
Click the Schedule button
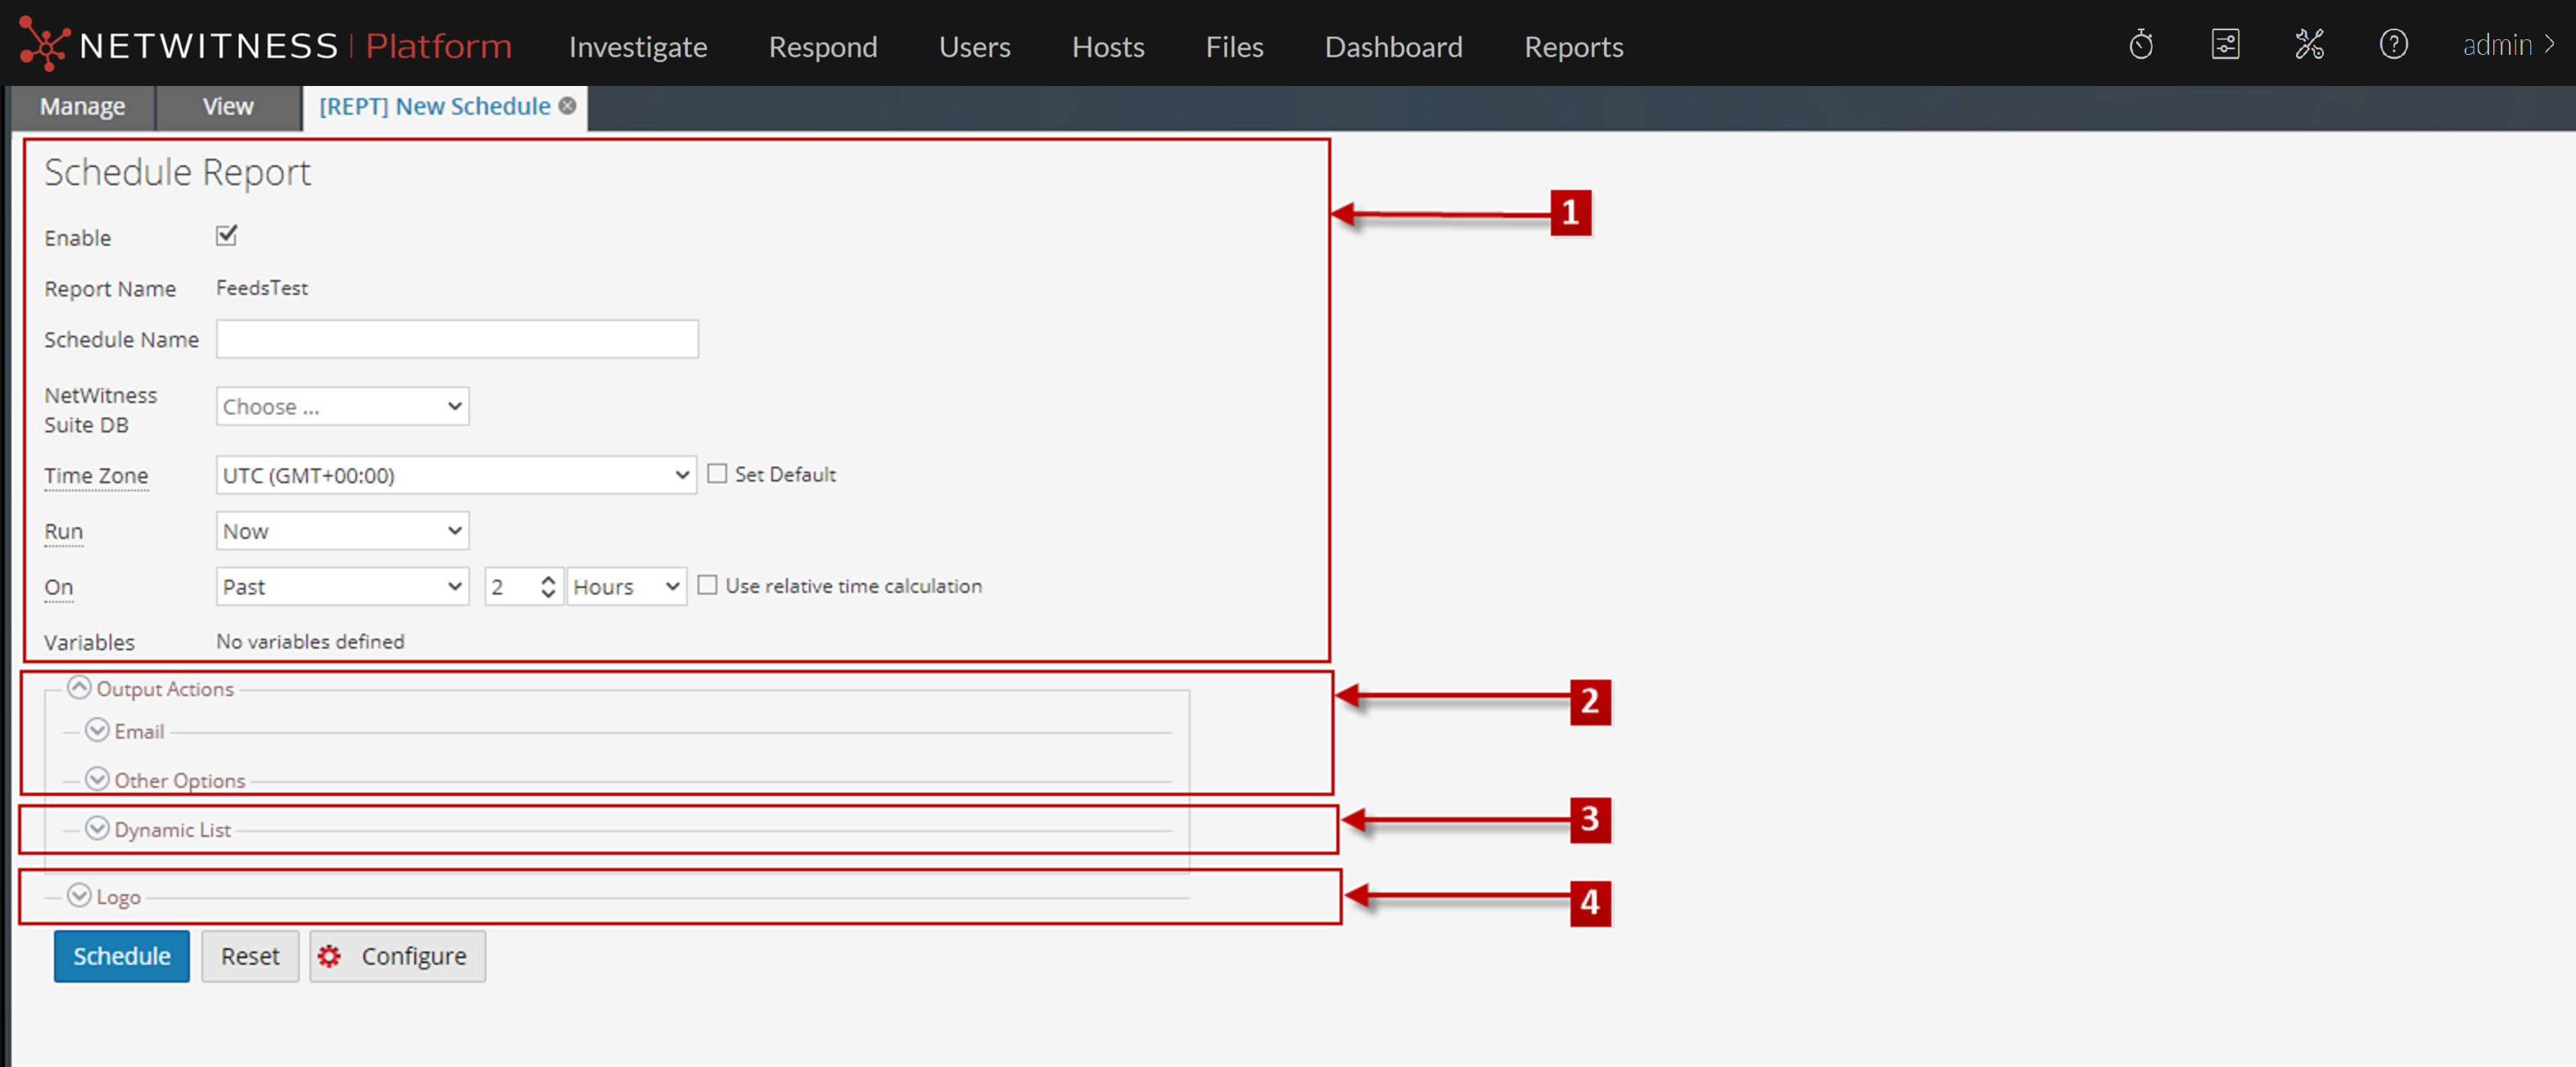pyautogui.click(x=121, y=956)
